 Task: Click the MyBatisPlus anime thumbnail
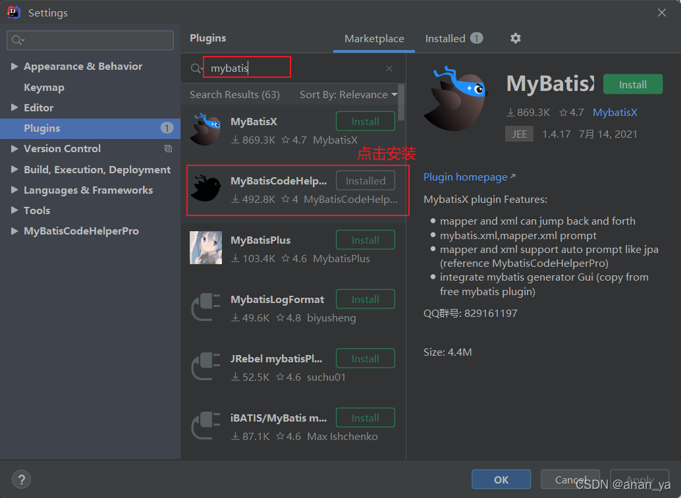(206, 248)
